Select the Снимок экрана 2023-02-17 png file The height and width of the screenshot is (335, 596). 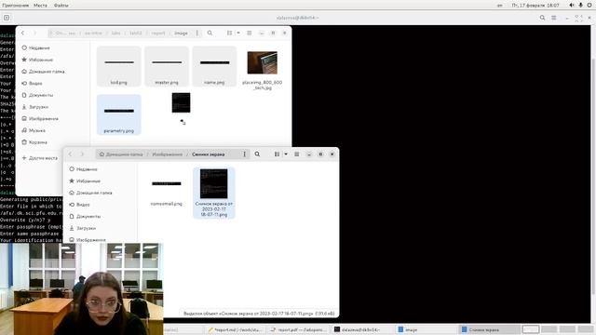214,193
